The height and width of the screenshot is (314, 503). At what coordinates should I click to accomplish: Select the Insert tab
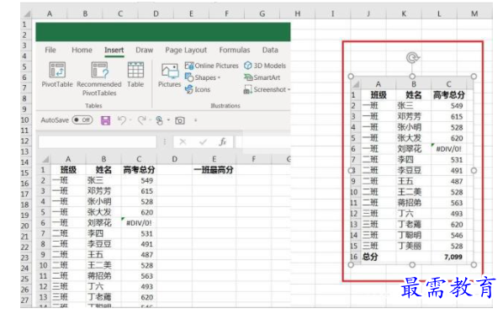tap(114, 50)
